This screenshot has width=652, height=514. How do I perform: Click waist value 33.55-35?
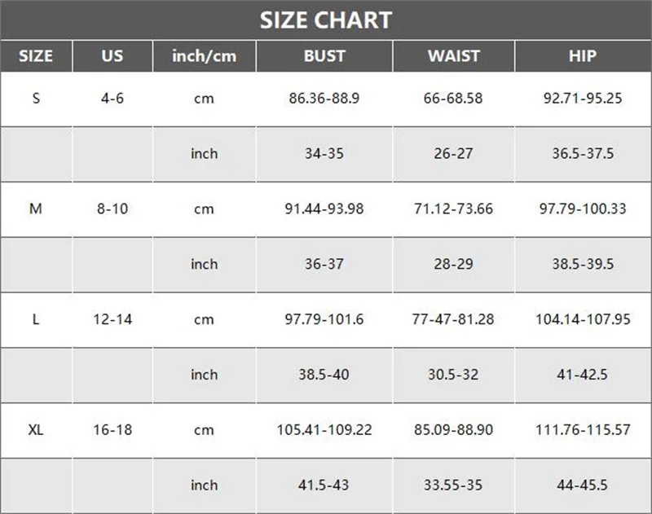point(454,485)
